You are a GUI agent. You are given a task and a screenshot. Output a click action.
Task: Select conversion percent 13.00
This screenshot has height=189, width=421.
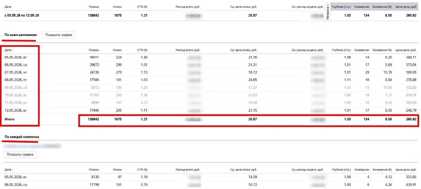[387, 87]
